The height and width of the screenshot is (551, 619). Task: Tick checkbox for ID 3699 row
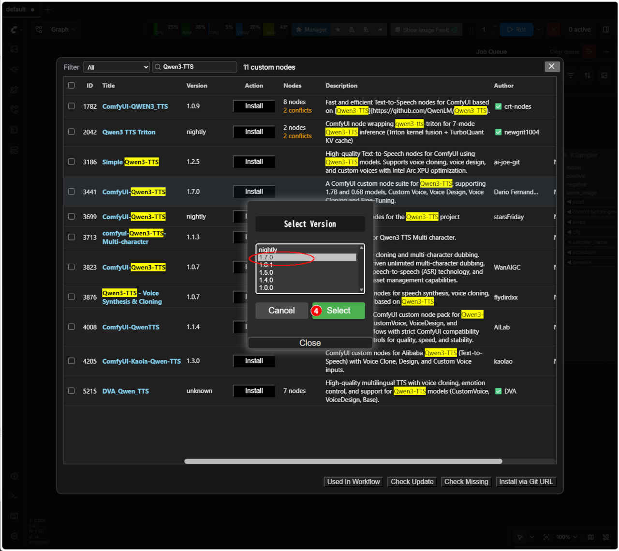72,217
